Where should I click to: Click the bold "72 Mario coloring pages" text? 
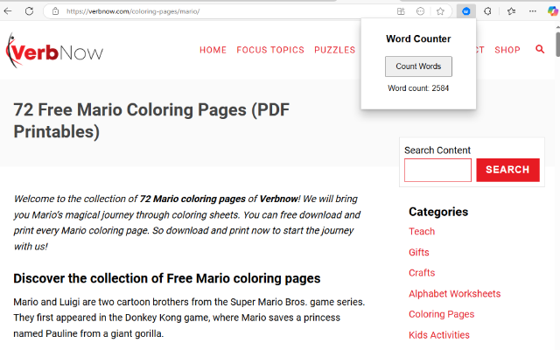click(x=192, y=199)
